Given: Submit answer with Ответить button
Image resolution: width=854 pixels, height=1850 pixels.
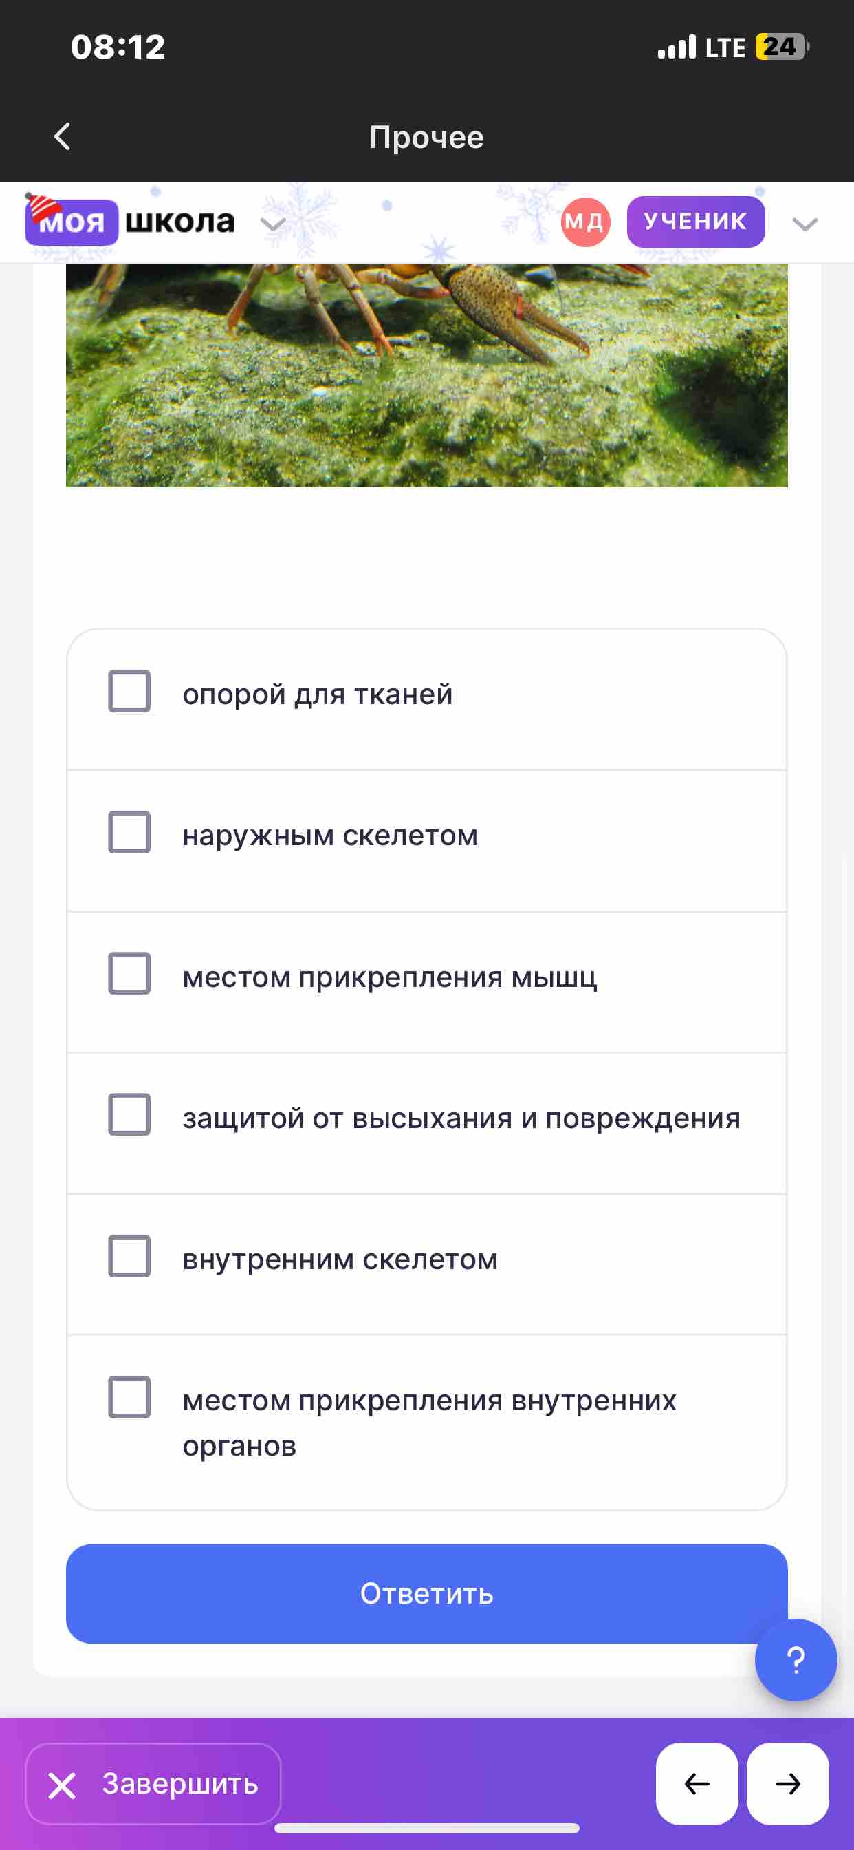Looking at the screenshot, I should click(x=427, y=1593).
